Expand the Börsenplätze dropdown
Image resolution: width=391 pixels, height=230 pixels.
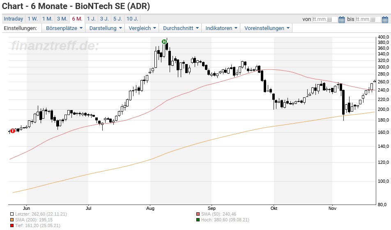point(64,28)
